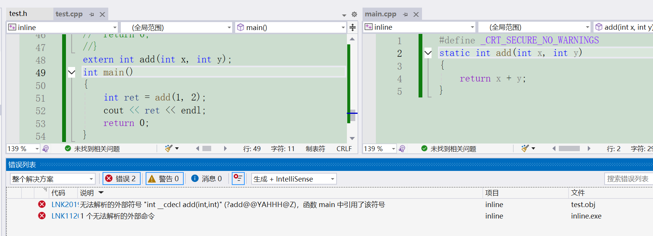Click the no issues found check icon in main.cpp
653x236 pixels.
424,148
